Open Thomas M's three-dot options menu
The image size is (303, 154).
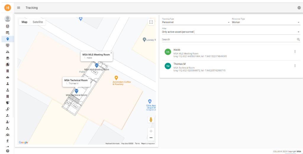295,66
